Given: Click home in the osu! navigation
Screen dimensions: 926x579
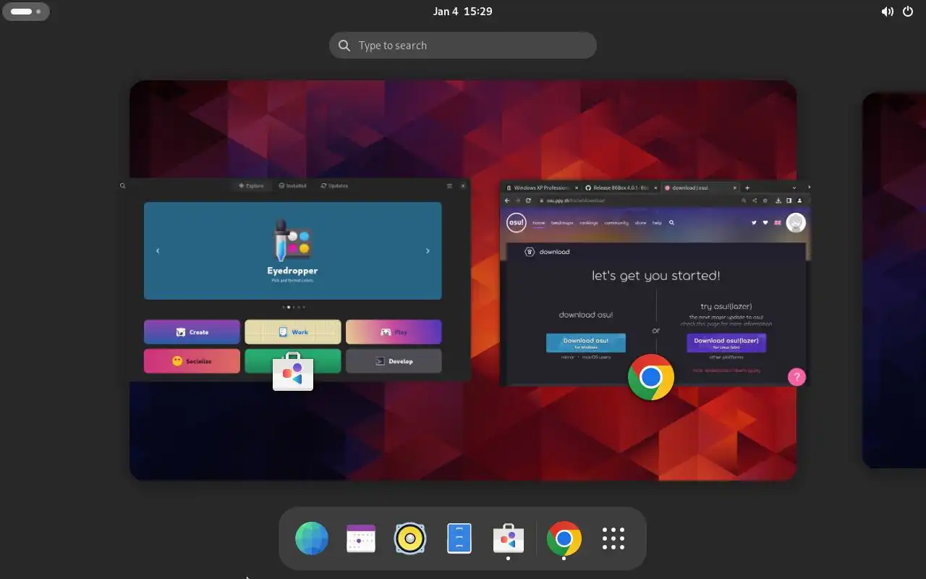Looking at the screenshot, I should [538, 223].
